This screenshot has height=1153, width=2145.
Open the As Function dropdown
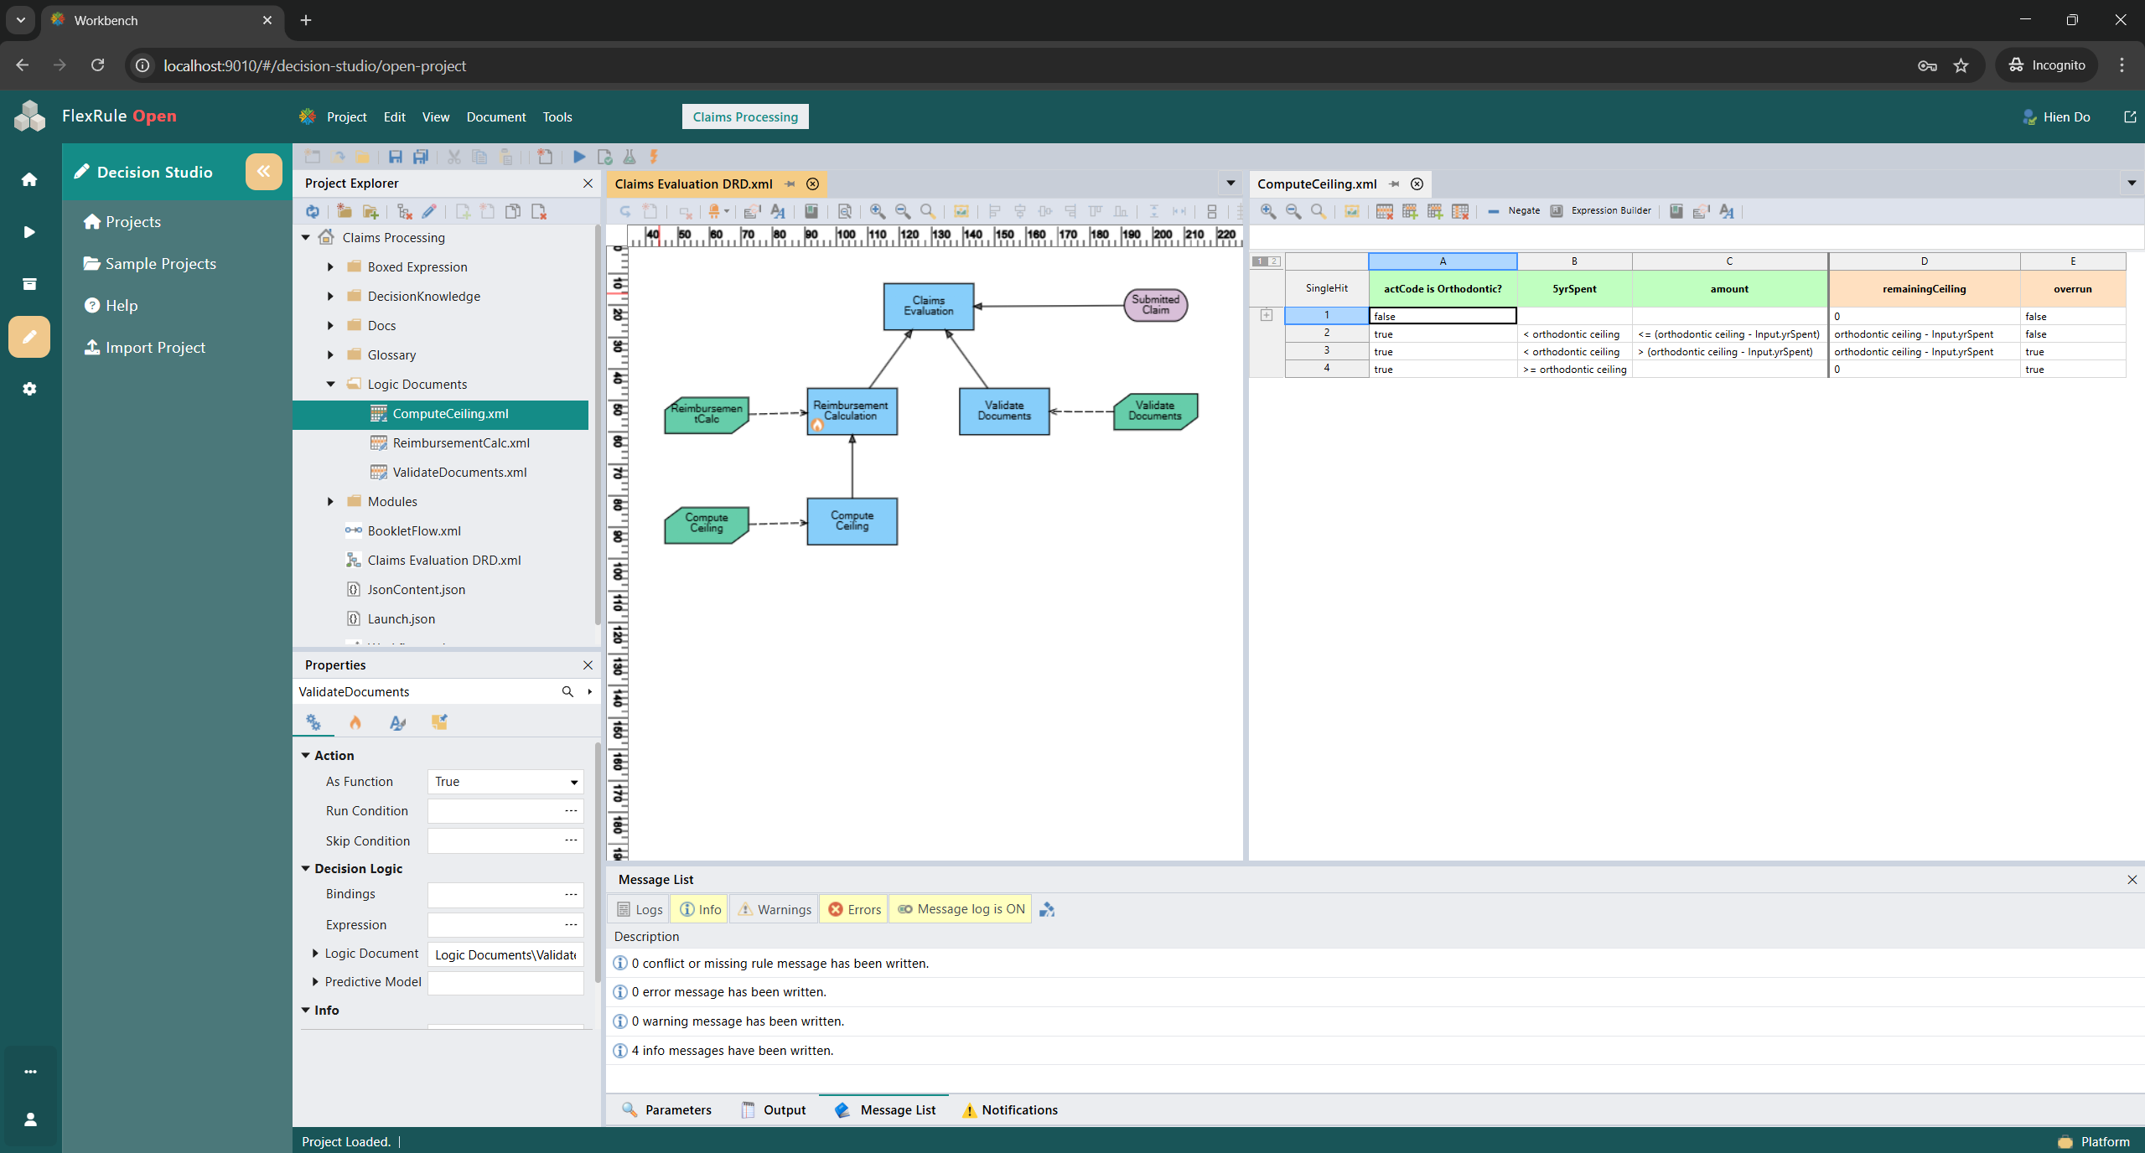click(x=574, y=782)
